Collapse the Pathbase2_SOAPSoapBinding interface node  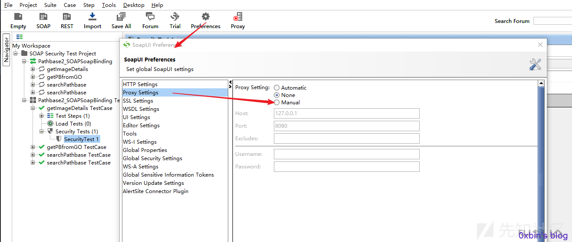pyautogui.click(x=24, y=61)
